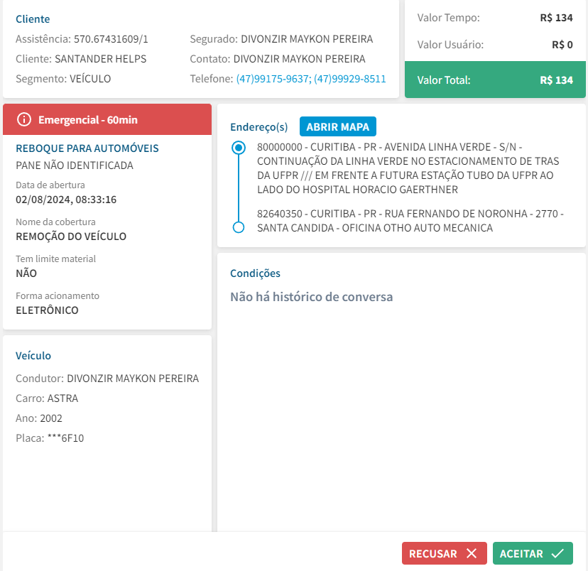
Task: Click the red Emergencial - 60min banner
Action: click(107, 119)
